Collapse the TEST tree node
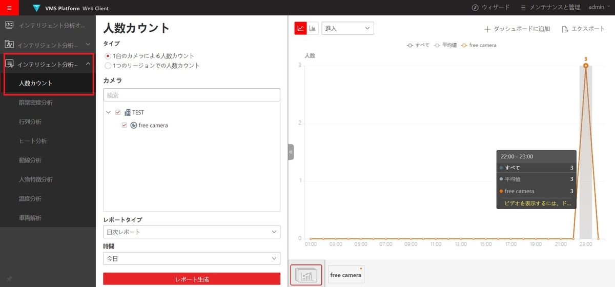 [x=108, y=112]
